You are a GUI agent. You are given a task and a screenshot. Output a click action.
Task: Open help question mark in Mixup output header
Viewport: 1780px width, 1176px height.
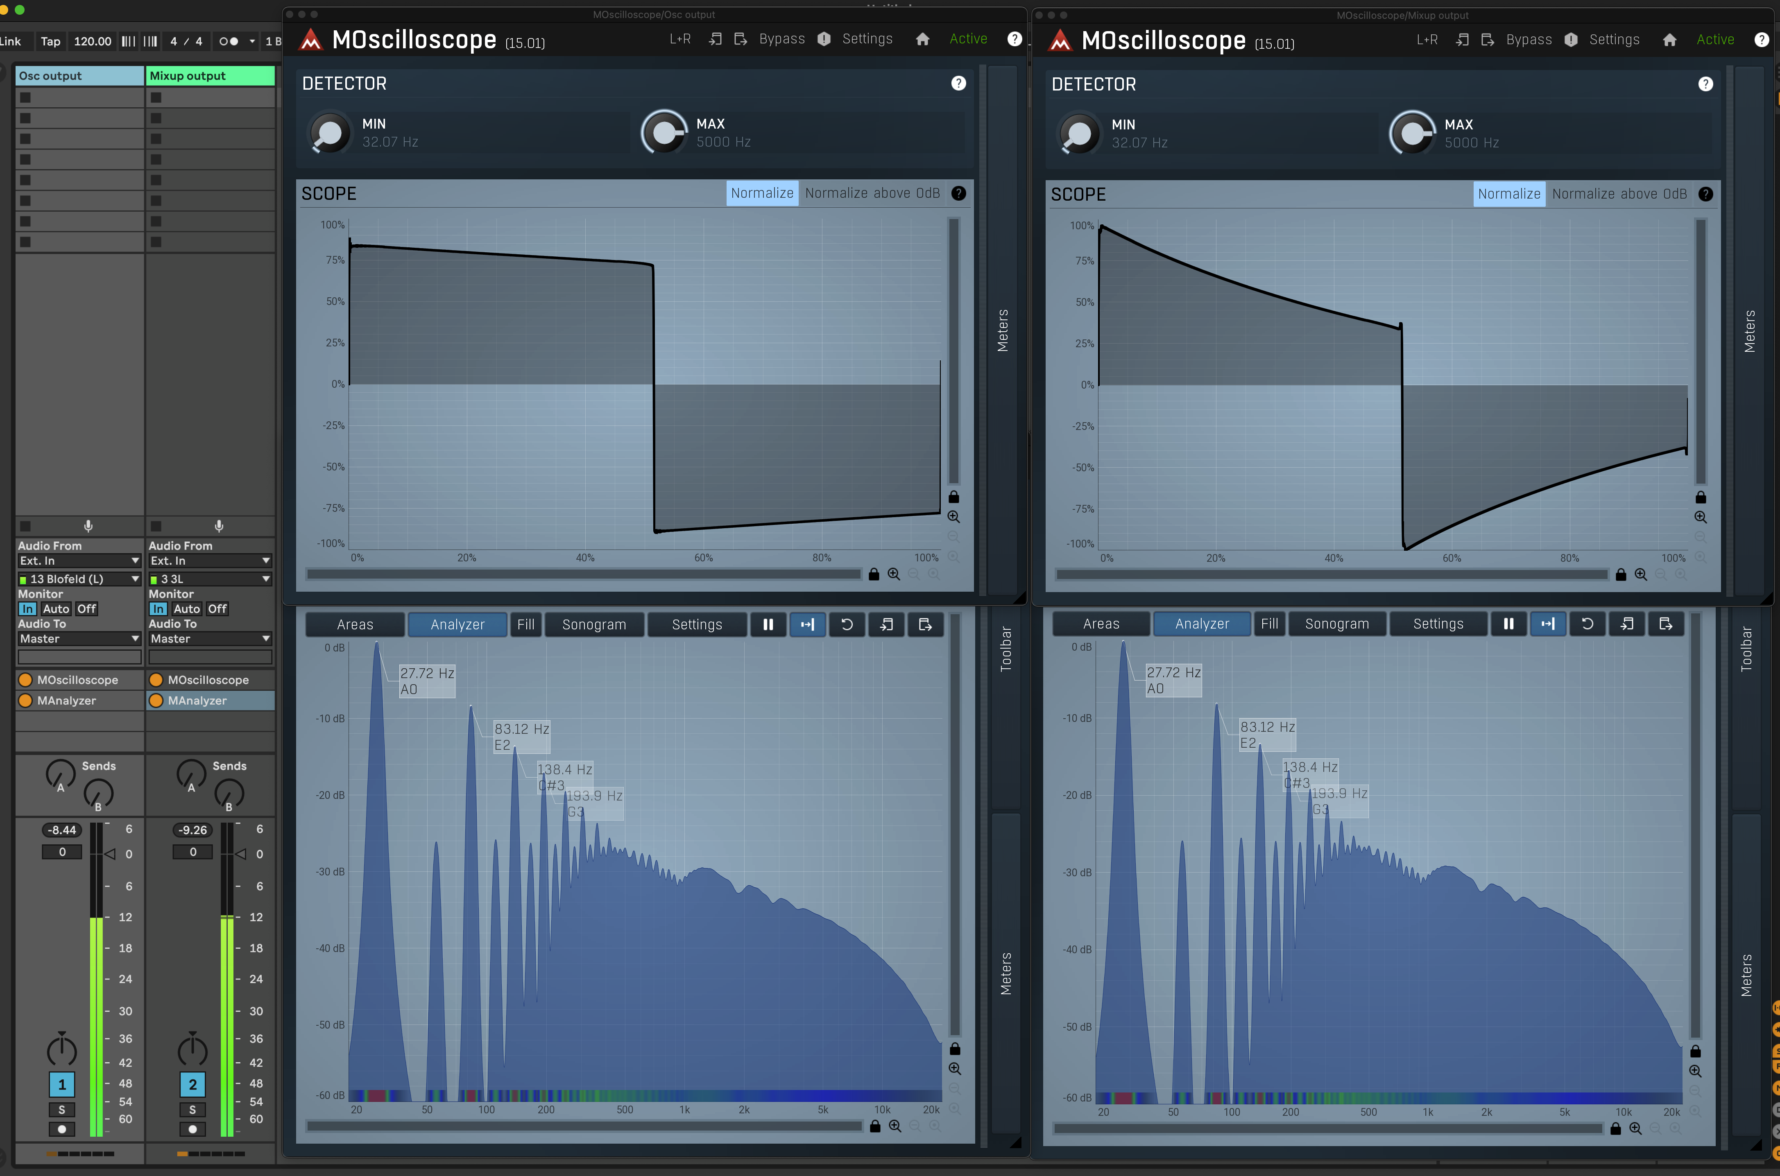click(1762, 40)
